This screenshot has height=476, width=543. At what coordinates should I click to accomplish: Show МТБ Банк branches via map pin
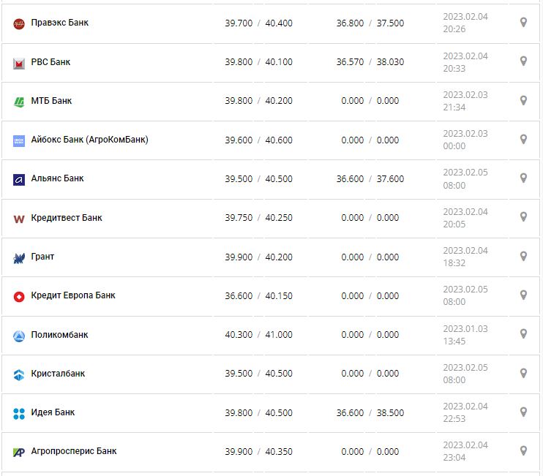coord(523,100)
